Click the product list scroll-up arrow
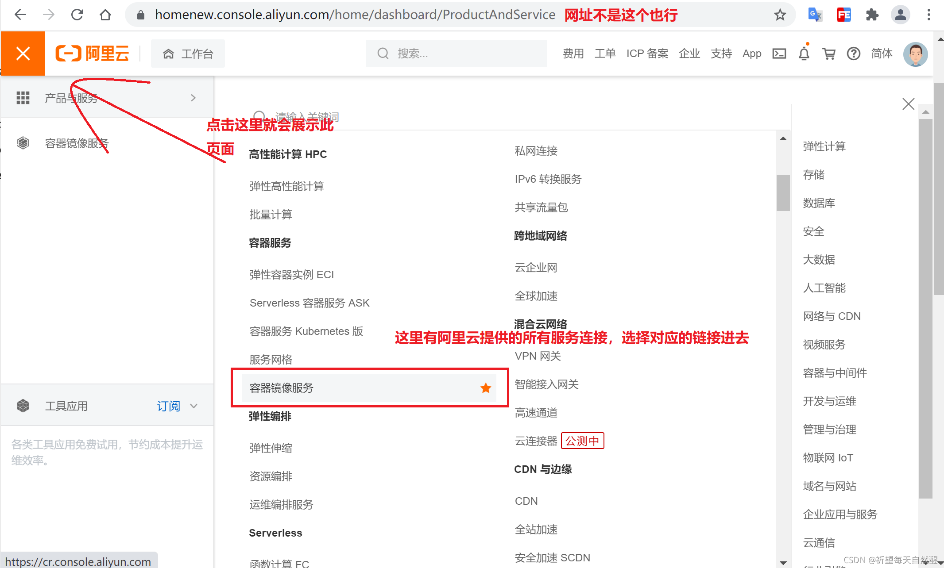 tap(783, 138)
